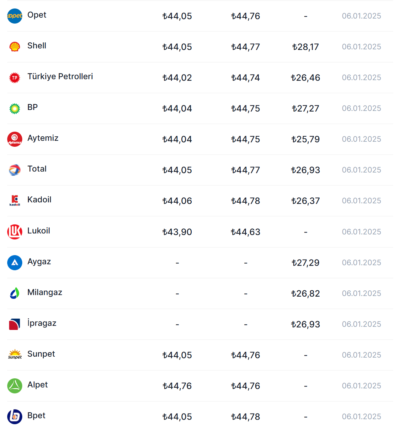Open the Milangaz brand name link
This screenshot has height=433, width=394.
pos(45,292)
